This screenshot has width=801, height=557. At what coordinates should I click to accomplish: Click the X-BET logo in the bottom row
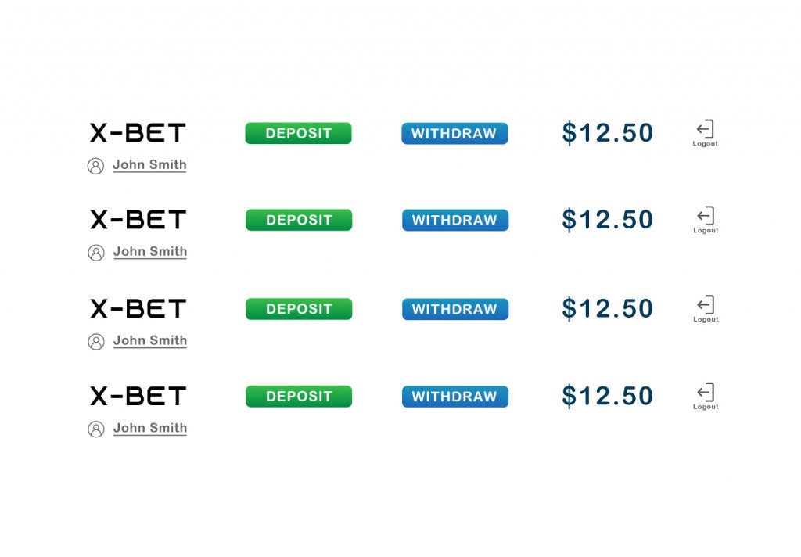[x=138, y=396]
